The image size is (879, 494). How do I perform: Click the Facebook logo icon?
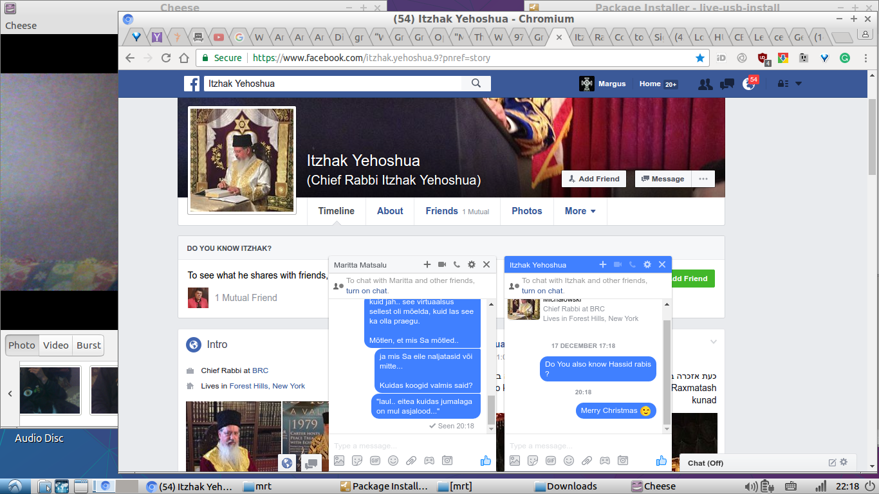(192, 84)
